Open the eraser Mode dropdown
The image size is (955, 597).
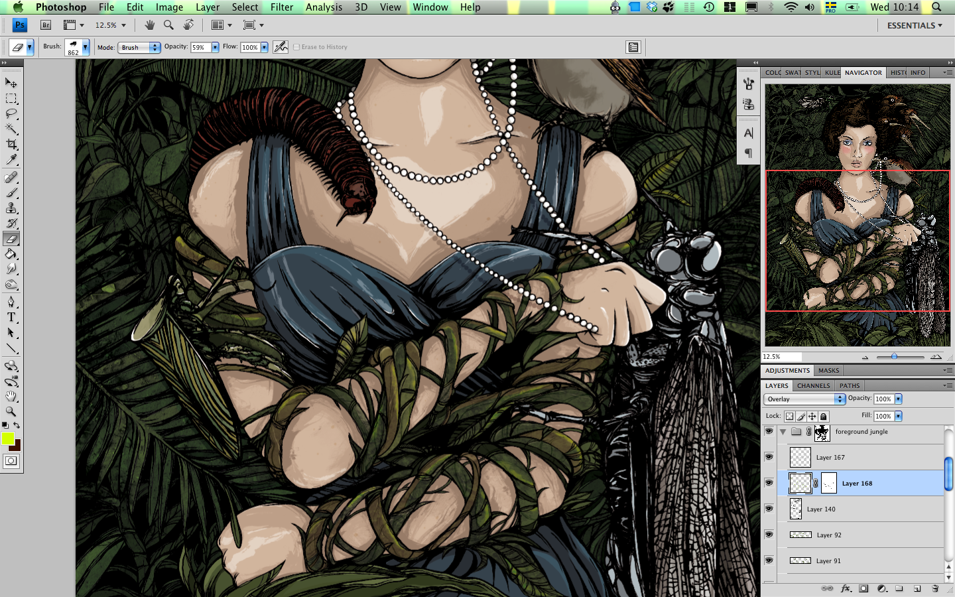139,47
